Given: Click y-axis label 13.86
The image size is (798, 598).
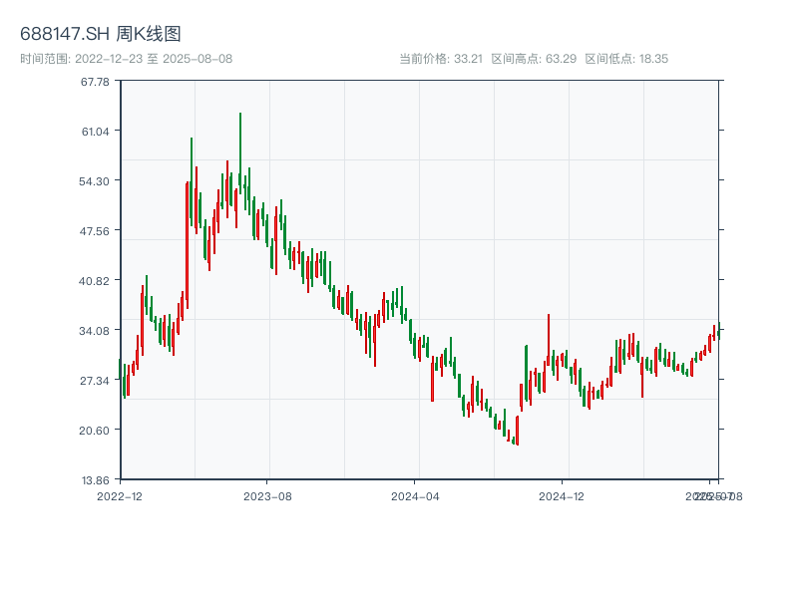Looking at the screenshot, I should (x=95, y=480).
